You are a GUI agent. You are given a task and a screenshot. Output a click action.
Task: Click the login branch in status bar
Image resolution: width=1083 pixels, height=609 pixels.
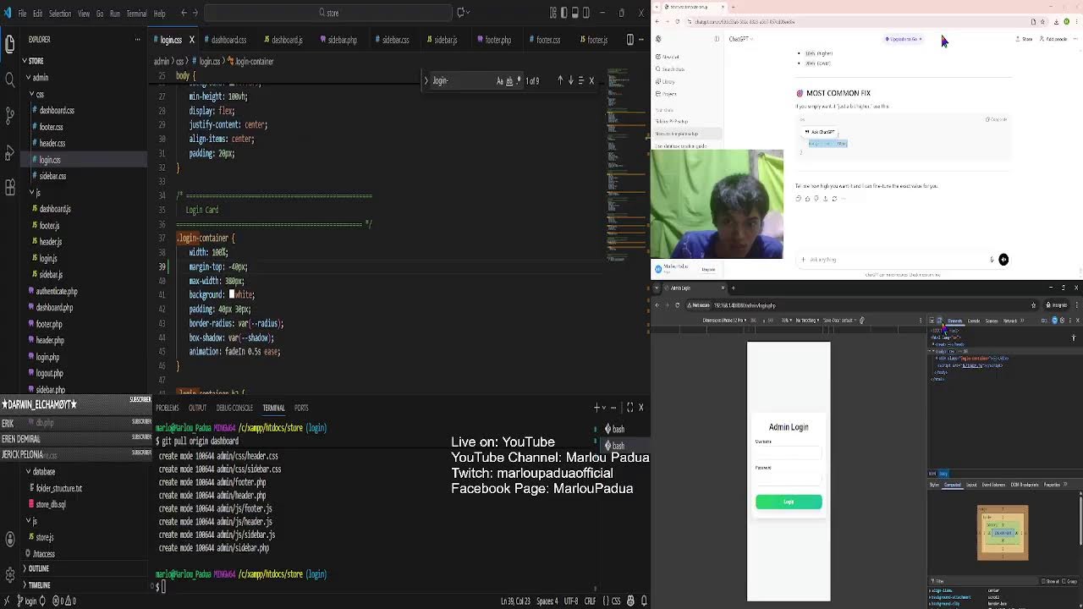(26, 601)
